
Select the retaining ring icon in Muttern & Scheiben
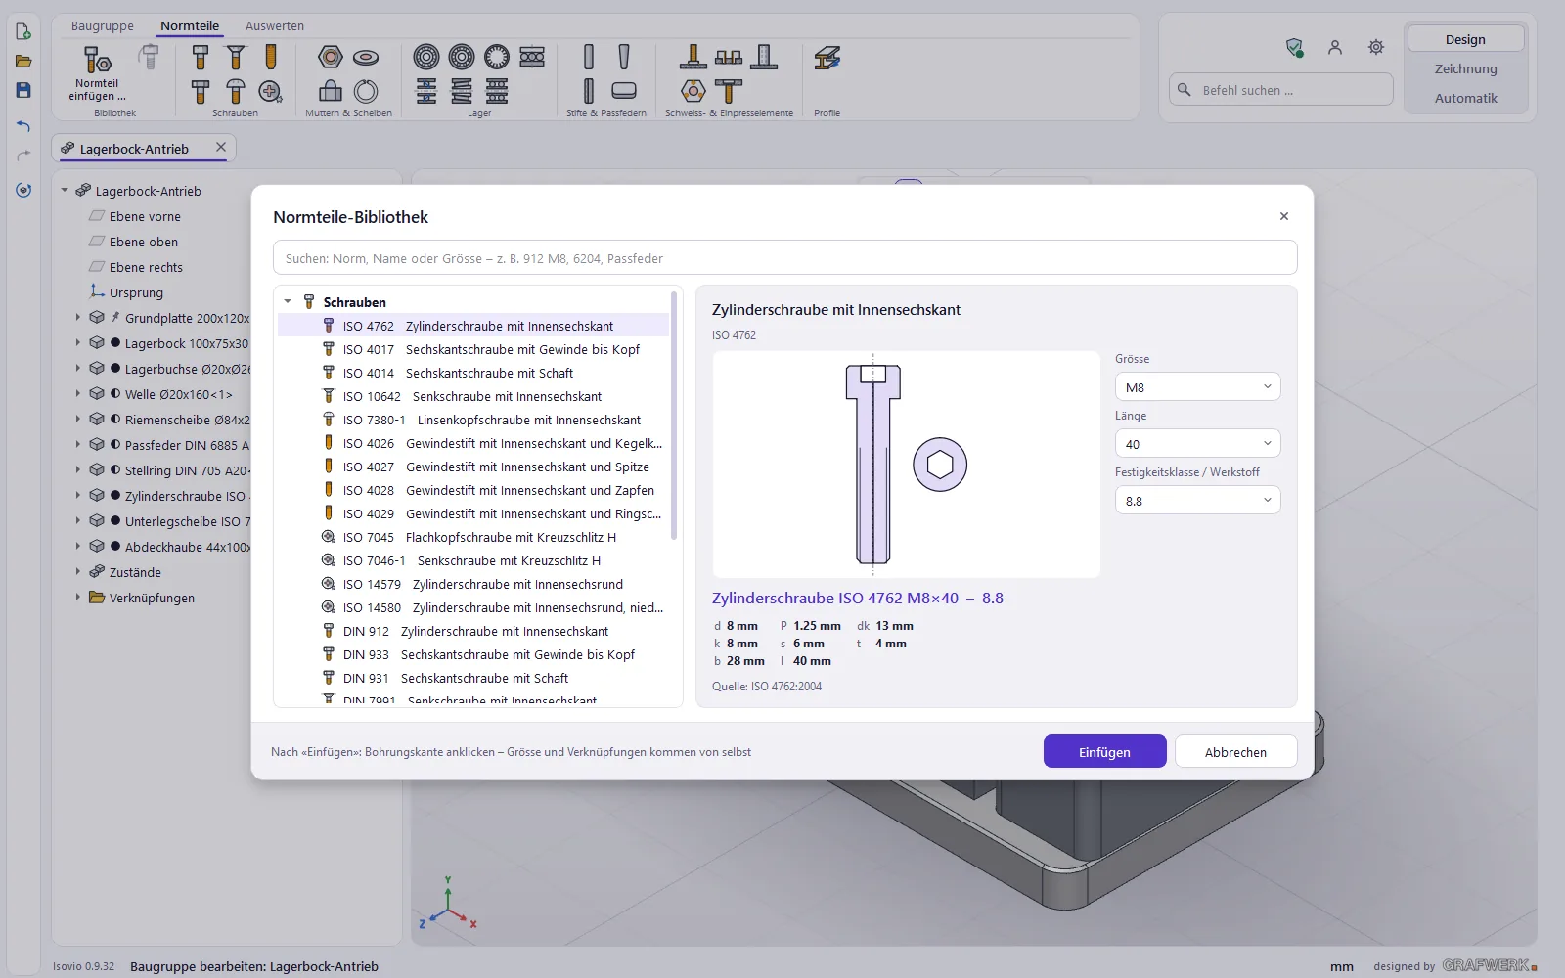366,91
